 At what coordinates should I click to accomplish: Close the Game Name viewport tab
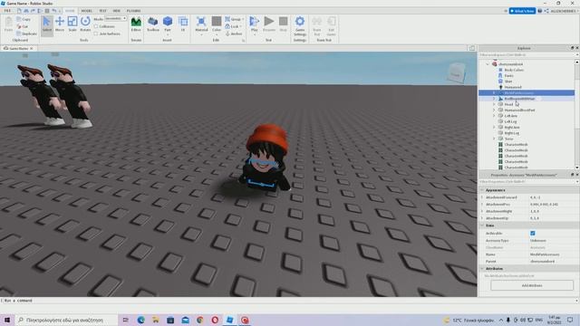(32, 48)
